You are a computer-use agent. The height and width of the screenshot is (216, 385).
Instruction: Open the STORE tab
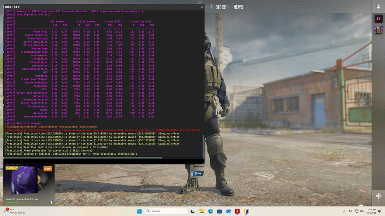[x=221, y=7]
